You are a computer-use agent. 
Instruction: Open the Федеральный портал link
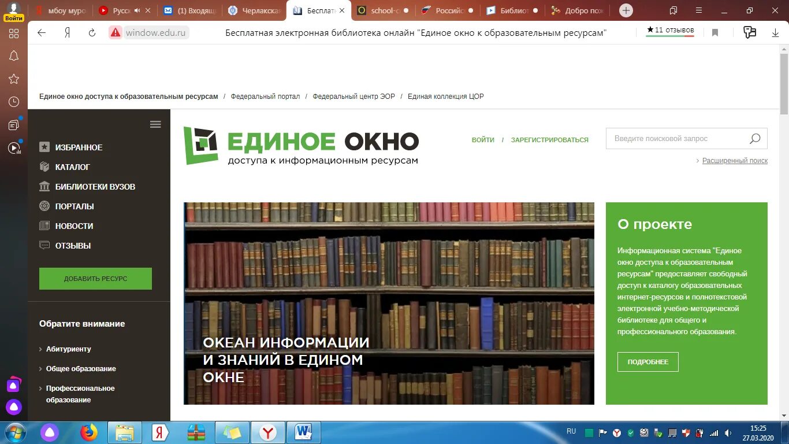pyautogui.click(x=265, y=97)
